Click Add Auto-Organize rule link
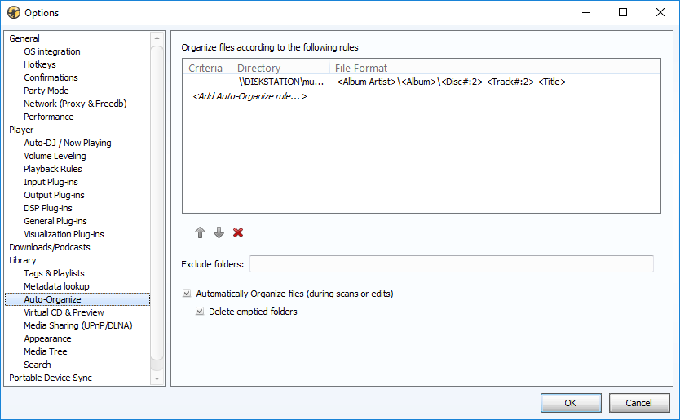The height and width of the screenshot is (420, 680). tap(249, 97)
